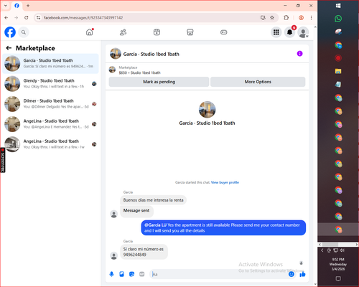Image resolution: width=359 pixels, height=287 pixels.
Task: Click More Options button
Action: tap(258, 82)
